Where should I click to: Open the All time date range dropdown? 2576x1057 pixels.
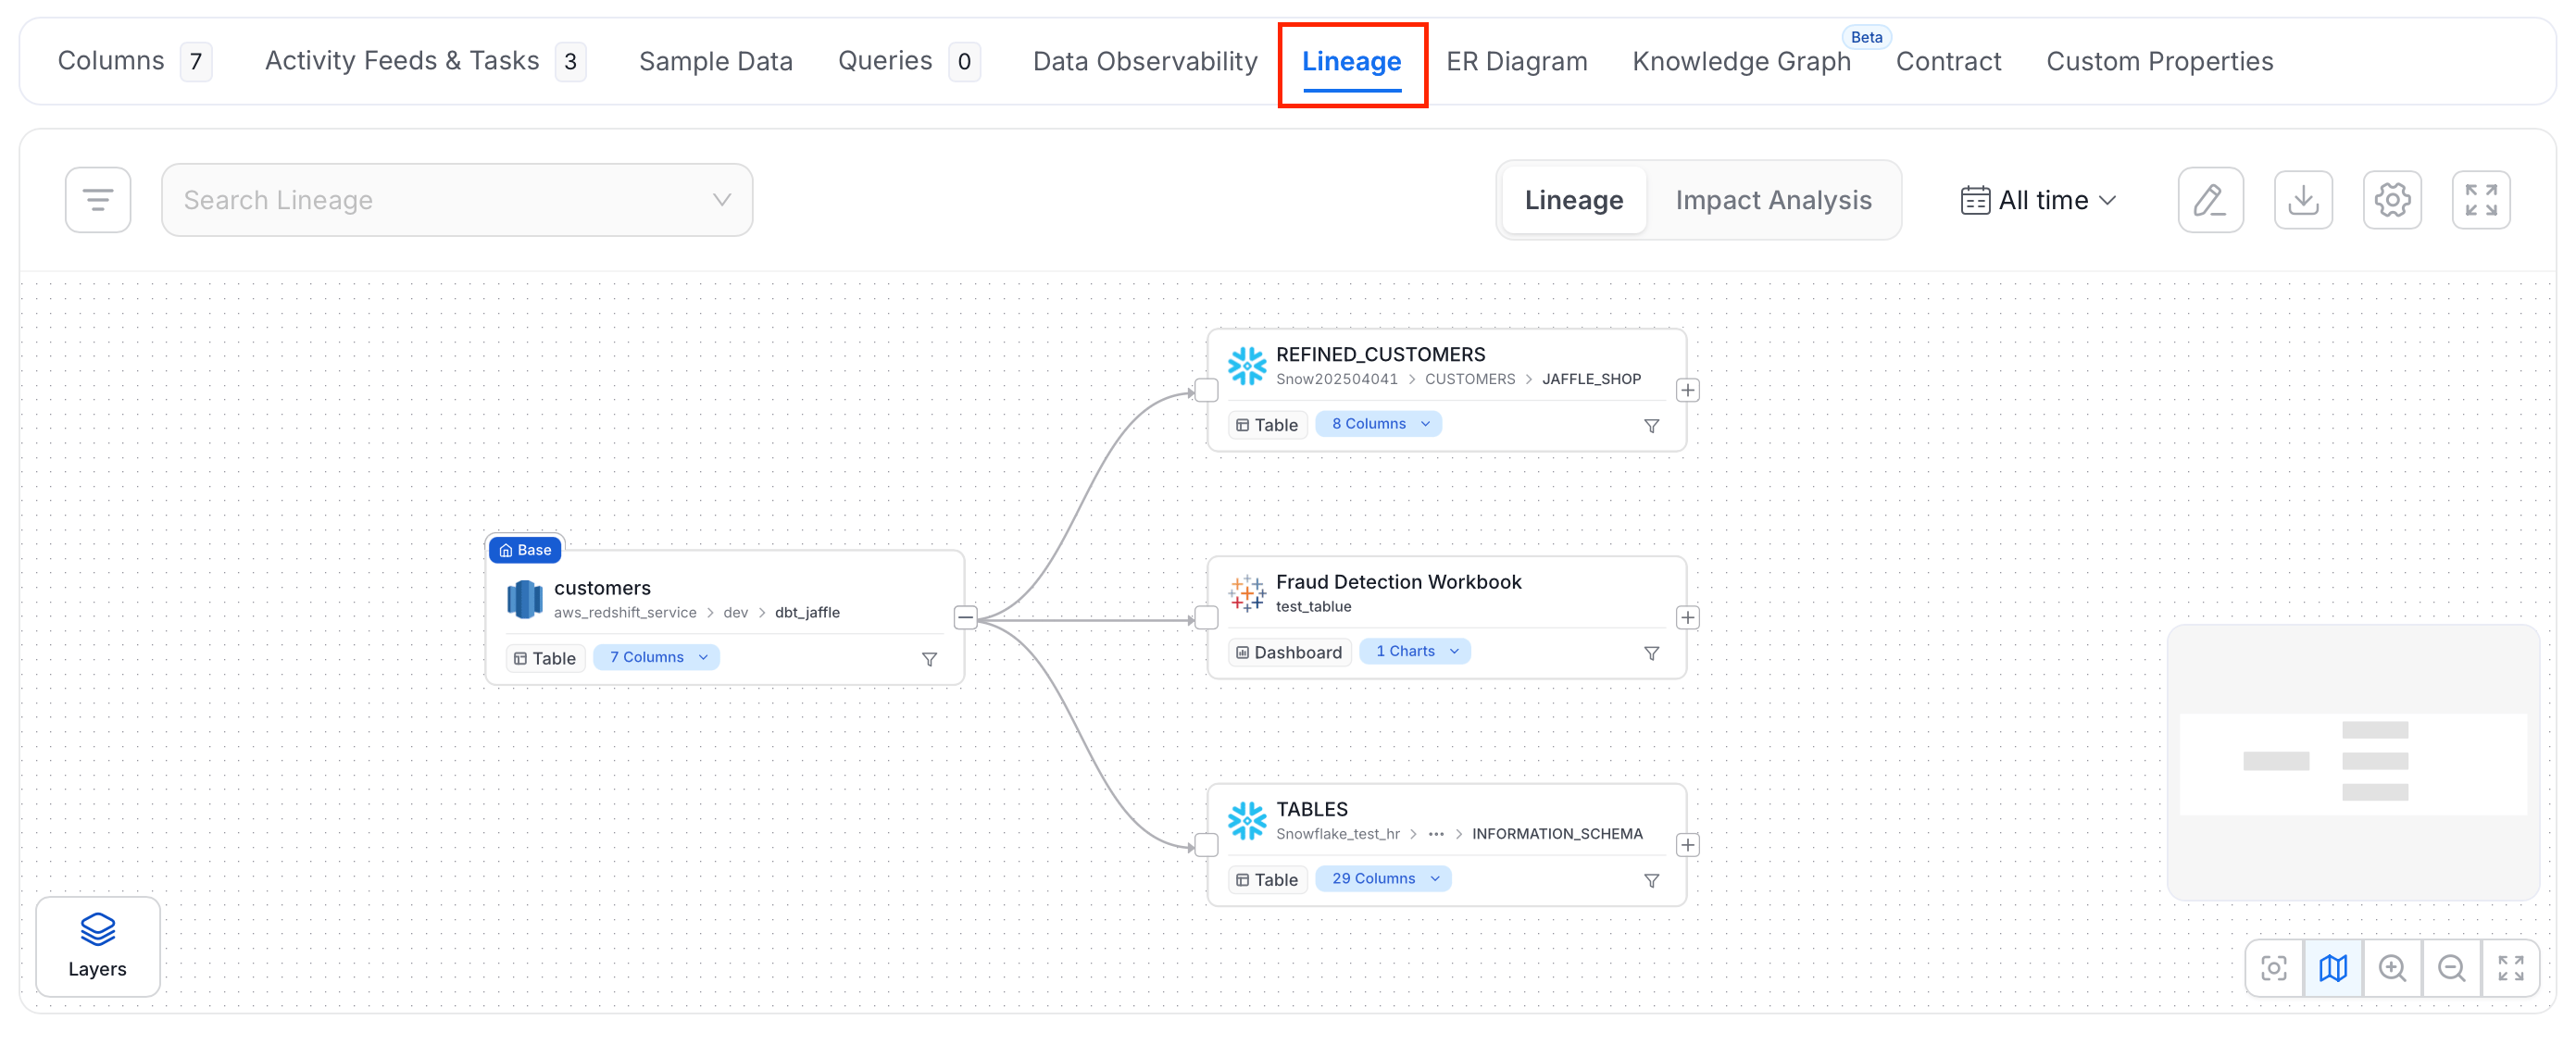point(2037,200)
